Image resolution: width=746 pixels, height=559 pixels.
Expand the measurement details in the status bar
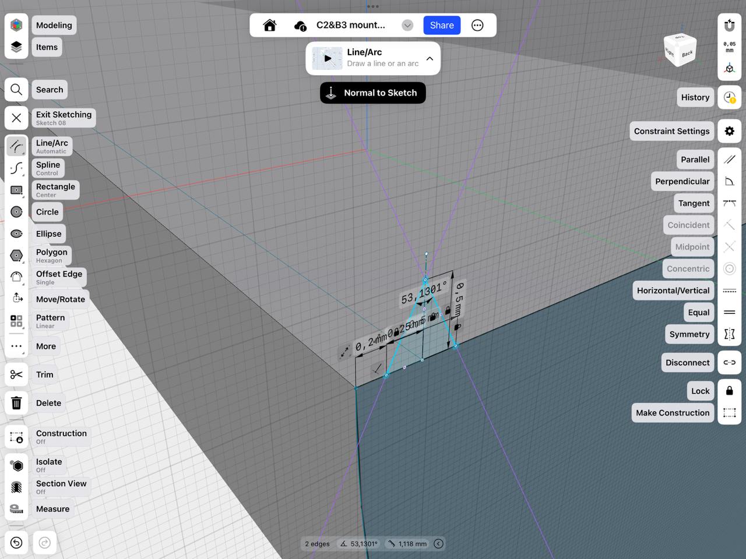pos(438,543)
